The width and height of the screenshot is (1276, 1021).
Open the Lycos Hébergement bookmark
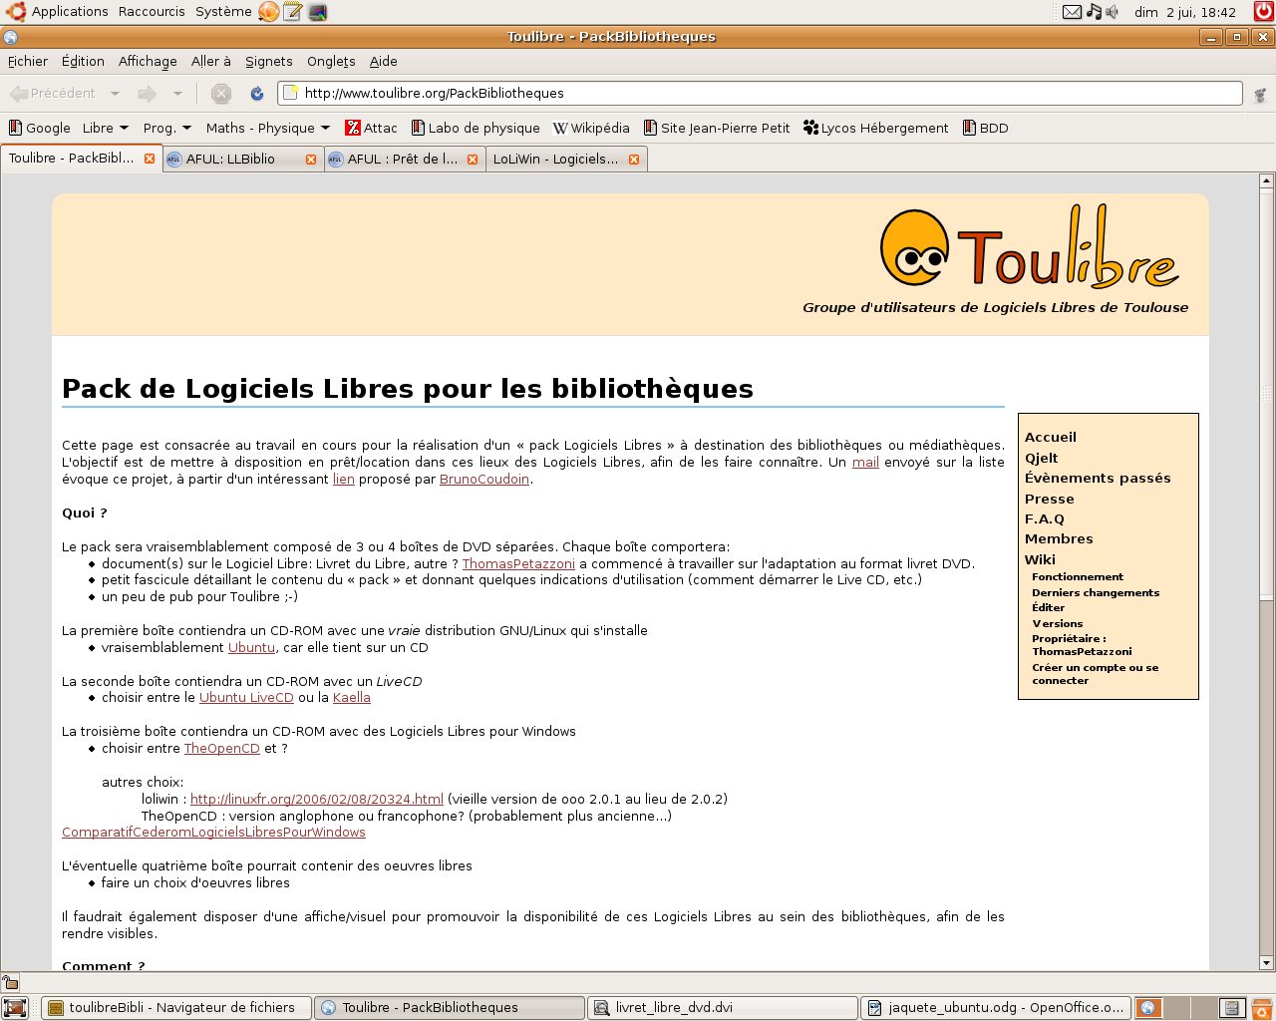876,128
